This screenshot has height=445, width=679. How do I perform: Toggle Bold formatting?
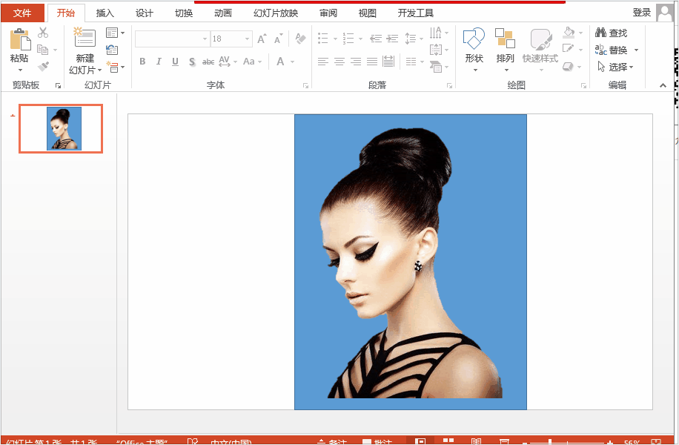coord(142,62)
